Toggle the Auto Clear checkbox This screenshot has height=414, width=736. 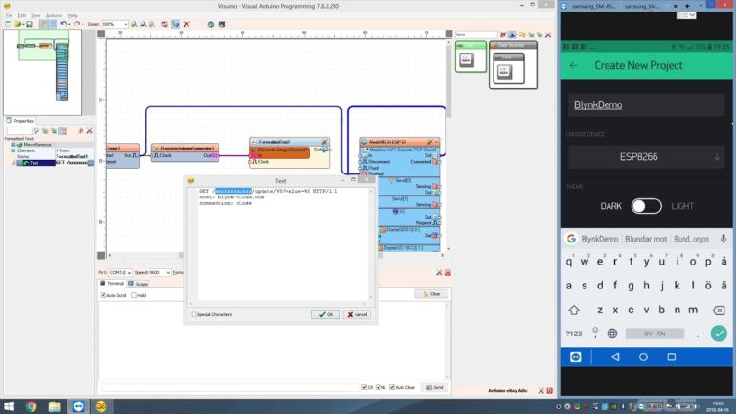pos(392,387)
